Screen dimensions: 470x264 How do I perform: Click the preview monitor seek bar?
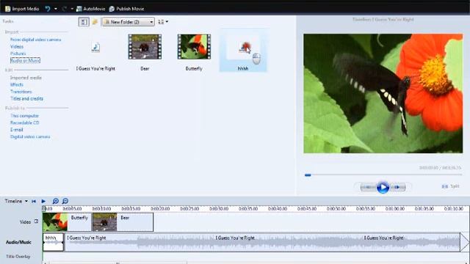(x=383, y=175)
